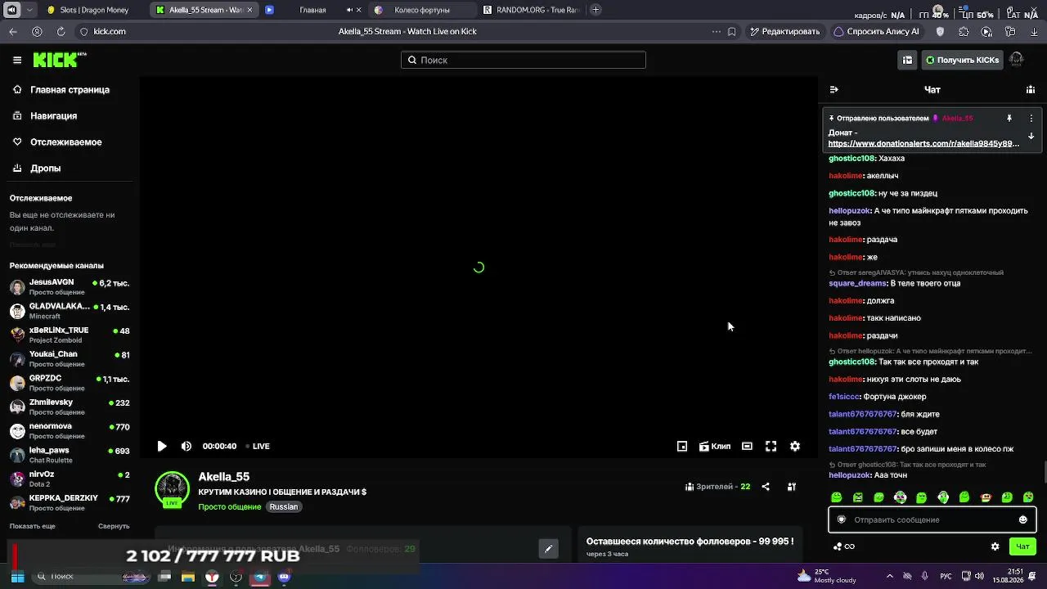The width and height of the screenshot is (1047, 589).
Task: Switch to 'RANDOM.ORG' browser tab
Action: coord(532,10)
